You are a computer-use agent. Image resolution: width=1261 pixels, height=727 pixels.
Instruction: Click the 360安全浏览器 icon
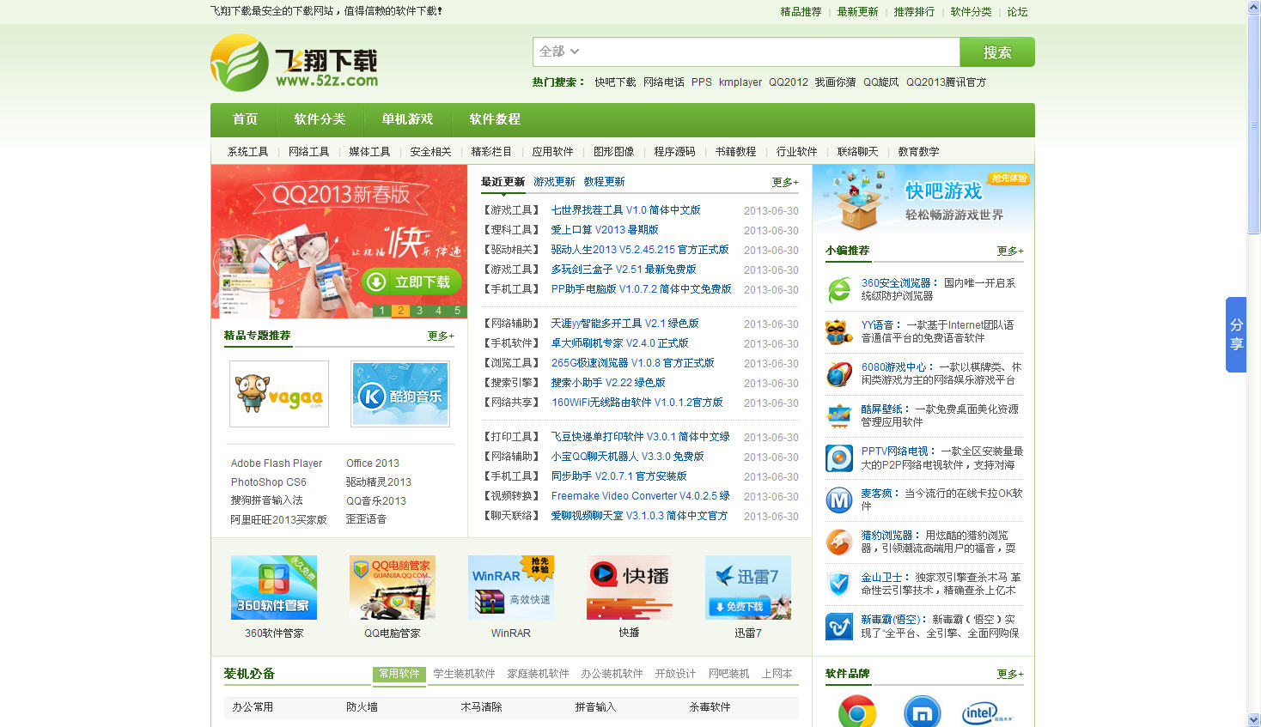point(839,290)
